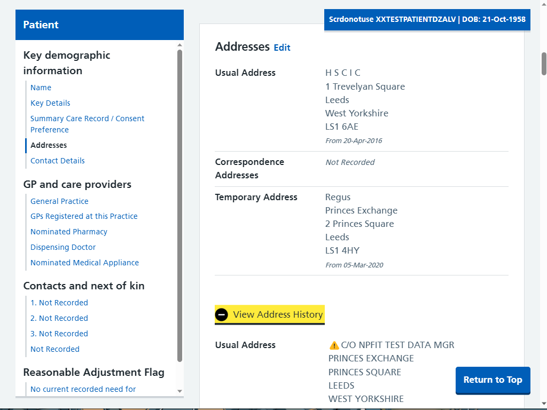Click the GP and care providers heading

pos(77,184)
